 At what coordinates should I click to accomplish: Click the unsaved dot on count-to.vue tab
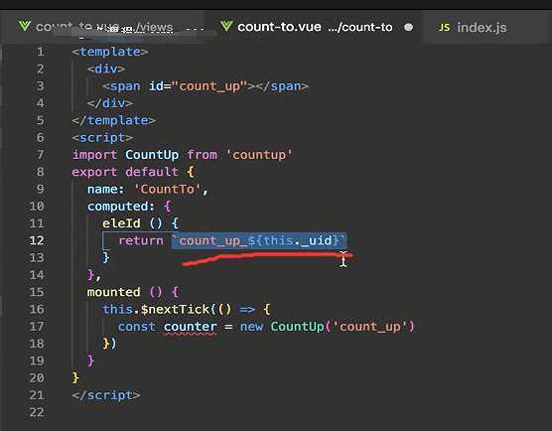[408, 27]
